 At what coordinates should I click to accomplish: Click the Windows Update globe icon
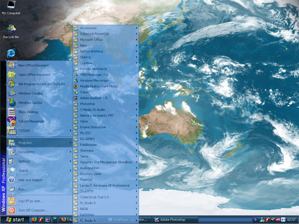(11, 103)
